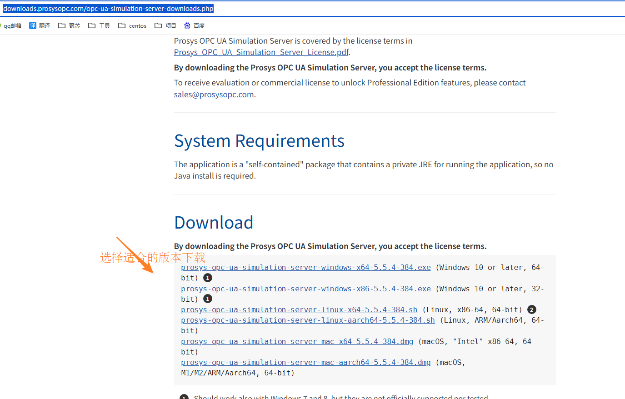The width and height of the screenshot is (625, 399).
Task: Download the mac-aarch64 dmg file
Action: (306, 363)
